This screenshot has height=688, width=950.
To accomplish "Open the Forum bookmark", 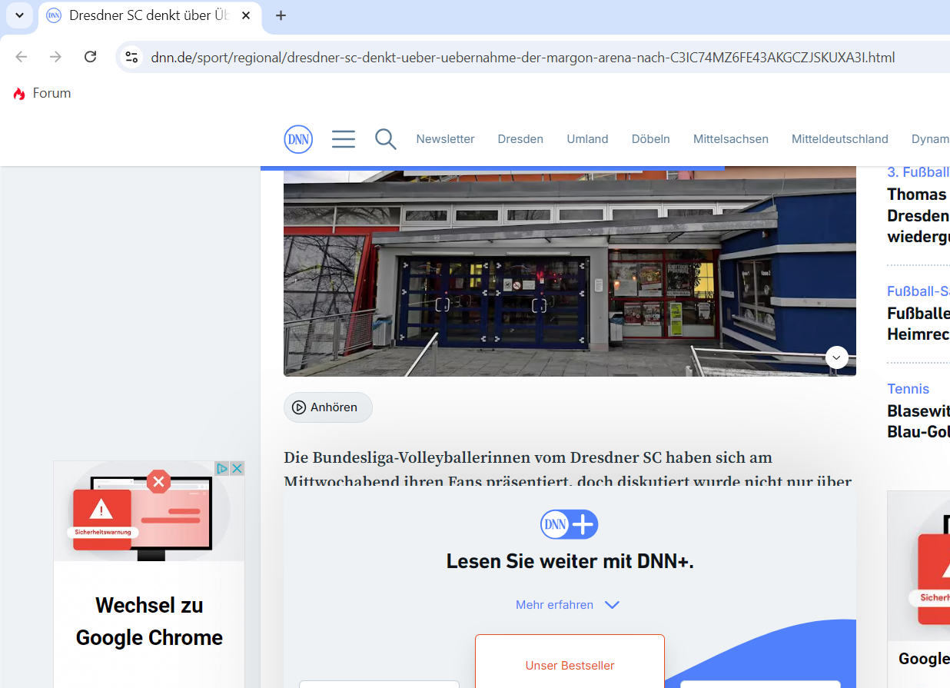I will [x=42, y=93].
